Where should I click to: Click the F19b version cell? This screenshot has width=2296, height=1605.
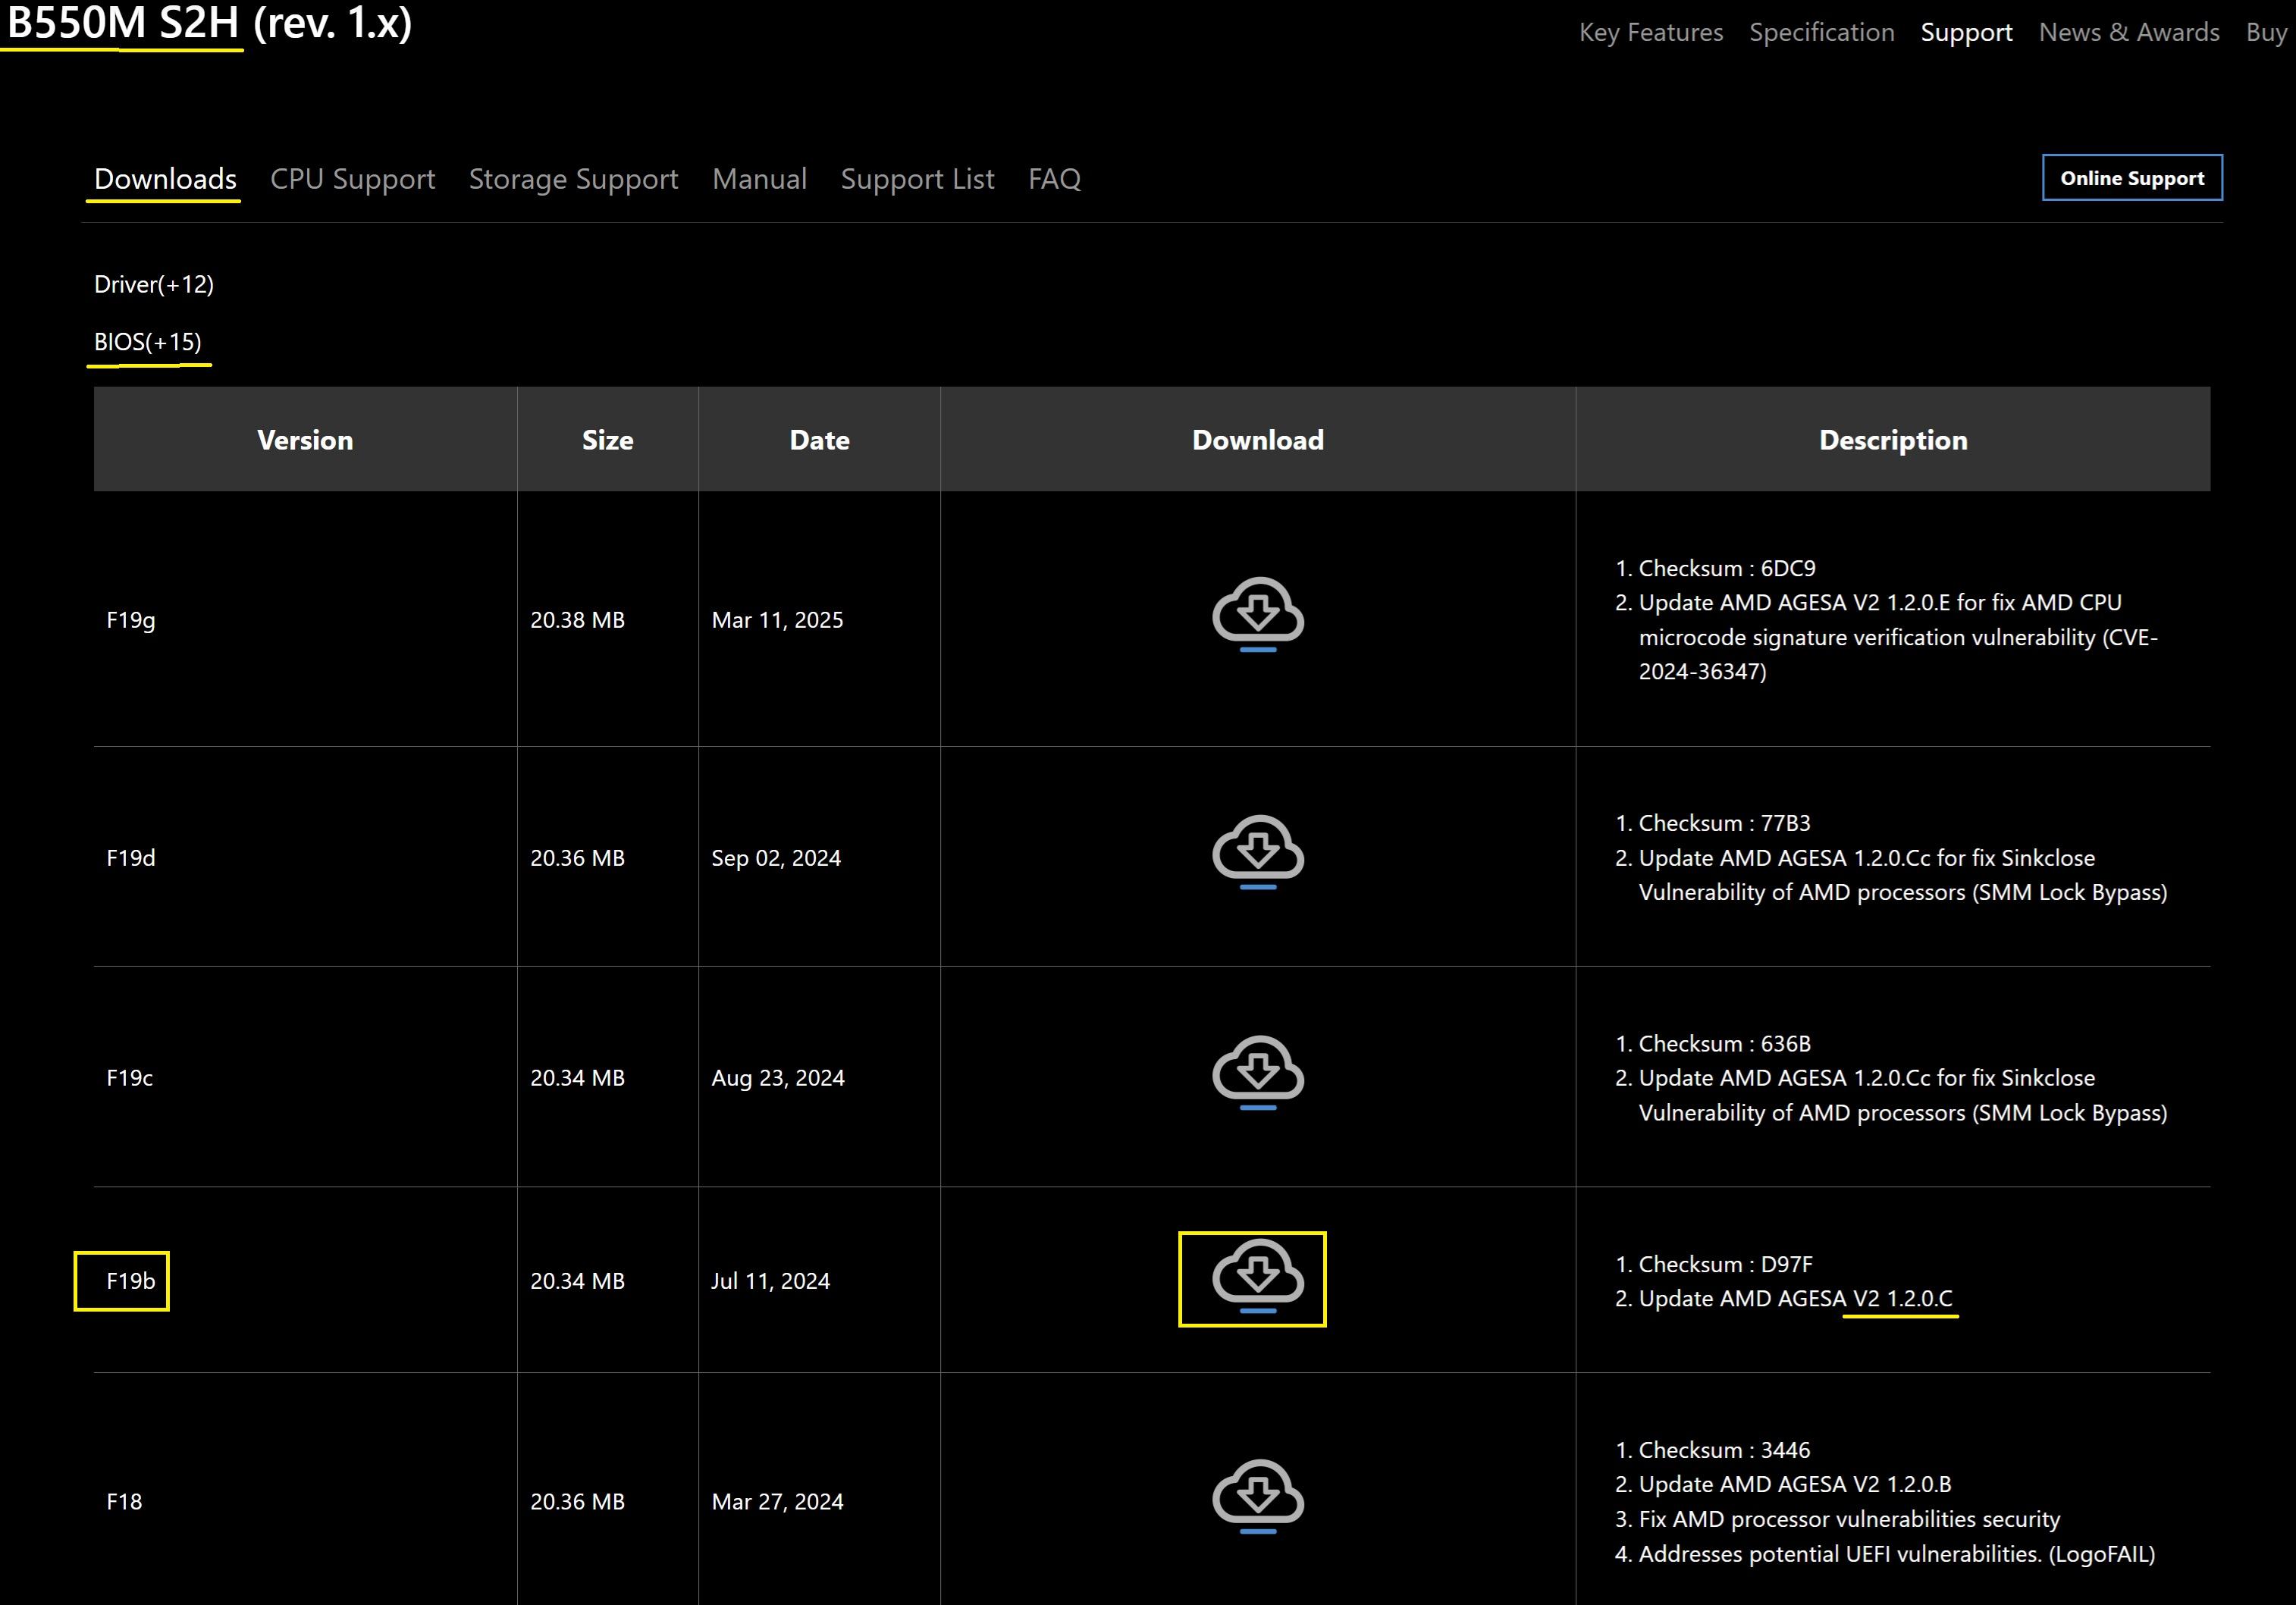pos(130,1281)
